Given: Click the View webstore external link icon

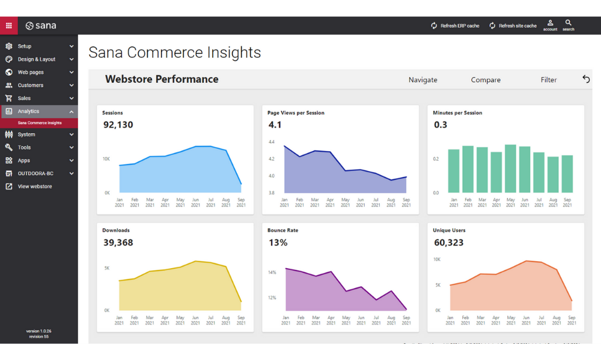Looking at the screenshot, I should point(9,187).
